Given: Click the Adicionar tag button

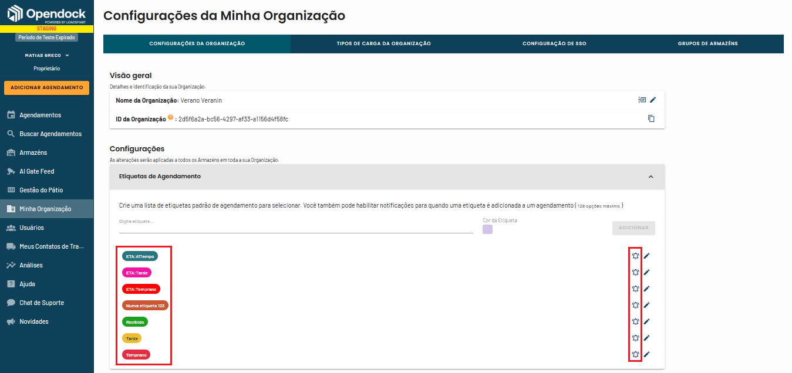Looking at the screenshot, I should (633, 228).
